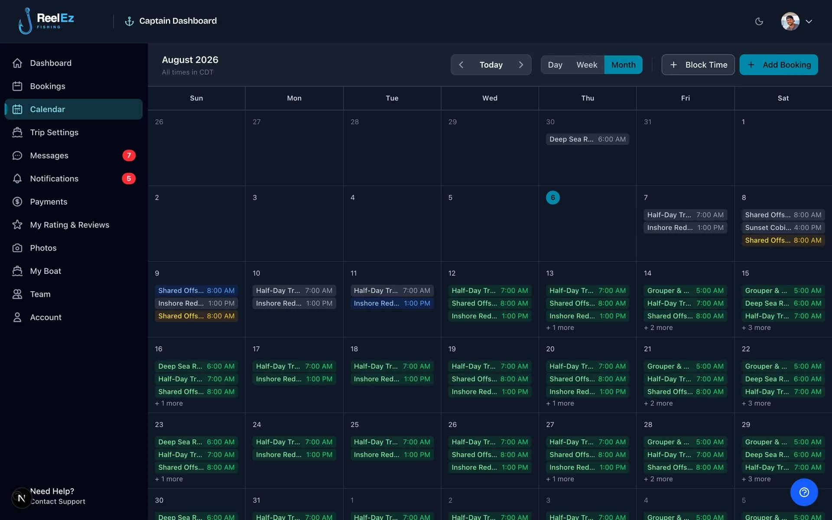
Task: Click the Bookings calendar icon in sidebar
Action: point(17,86)
